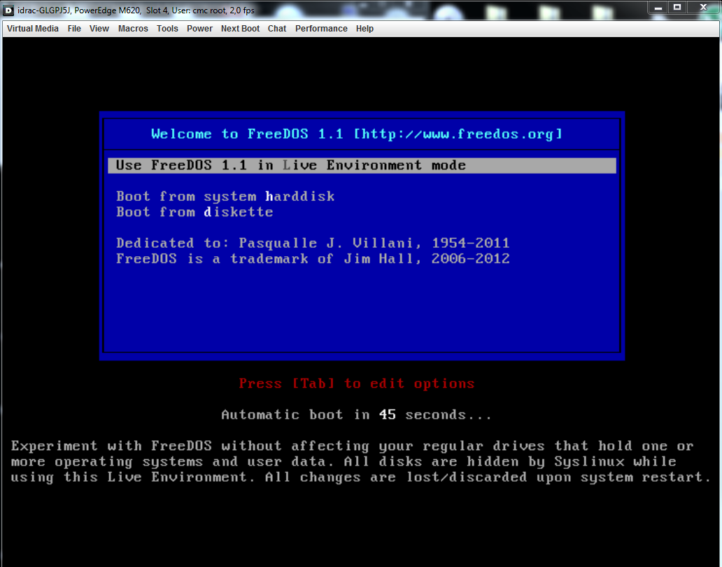The width and height of the screenshot is (722, 567).
Task: Click the Experiment with FreeDOS description paragraph
Action: [x=361, y=461]
